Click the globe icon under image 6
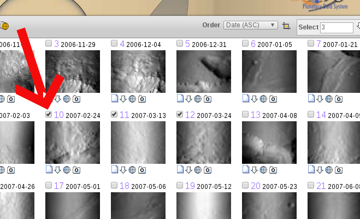This screenshot has height=219, width=360. (263, 99)
